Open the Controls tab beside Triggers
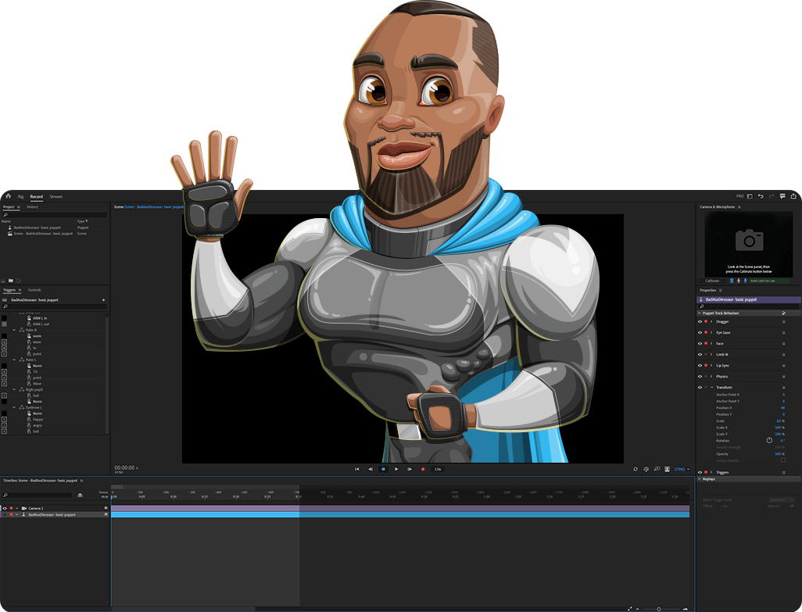802x612 pixels. pos(34,290)
